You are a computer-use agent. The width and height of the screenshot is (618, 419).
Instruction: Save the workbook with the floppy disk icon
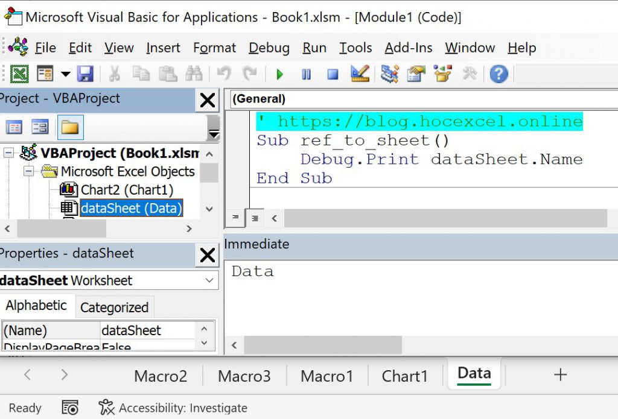pyautogui.click(x=86, y=74)
